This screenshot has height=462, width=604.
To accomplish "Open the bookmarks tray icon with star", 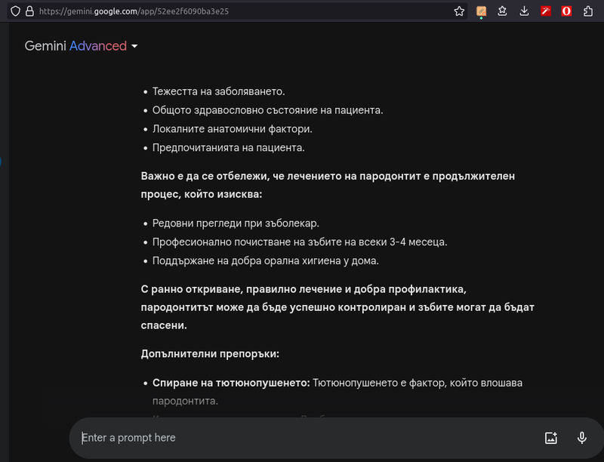I will [503, 11].
